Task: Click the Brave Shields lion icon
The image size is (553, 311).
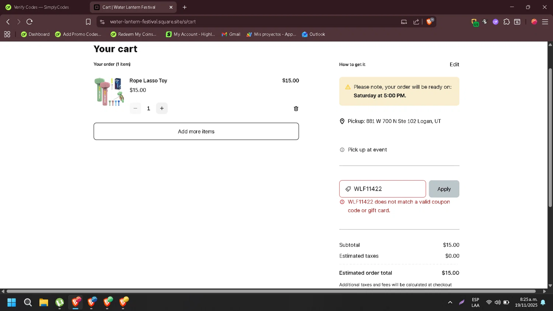Action: [429, 22]
